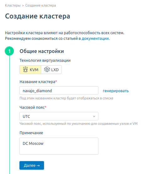The width and height of the screenshot is (153, 174).
Task: Click into the Примечание text area
Action: click(59, 146)
